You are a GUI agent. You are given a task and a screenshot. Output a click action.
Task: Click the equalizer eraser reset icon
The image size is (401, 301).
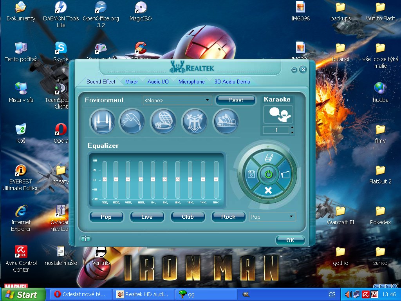[269, 158]
